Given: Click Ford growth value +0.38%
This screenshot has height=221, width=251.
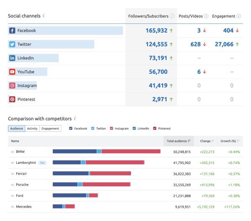Looking at the screenshot, I should (234, 196).
